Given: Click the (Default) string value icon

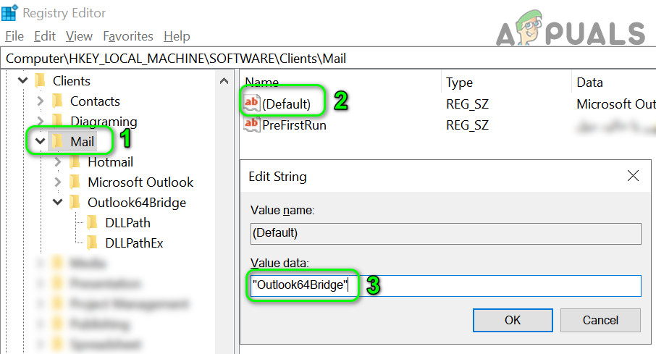Looking at the screenshot, I should 252,104.
